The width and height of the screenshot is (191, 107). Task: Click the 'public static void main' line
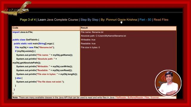point(34,44)
